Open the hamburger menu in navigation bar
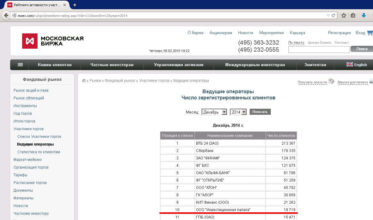 pos(20,65)
